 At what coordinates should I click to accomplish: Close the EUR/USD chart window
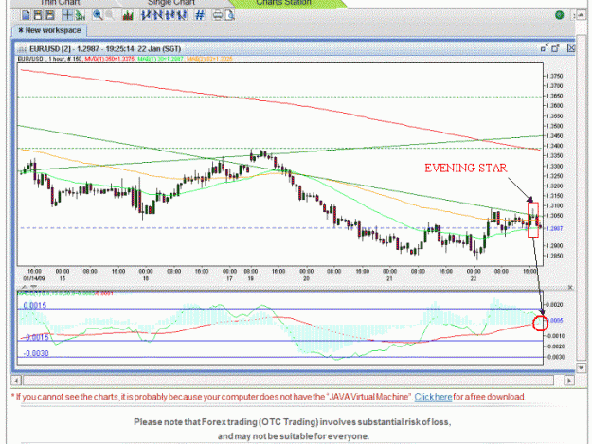571,48
